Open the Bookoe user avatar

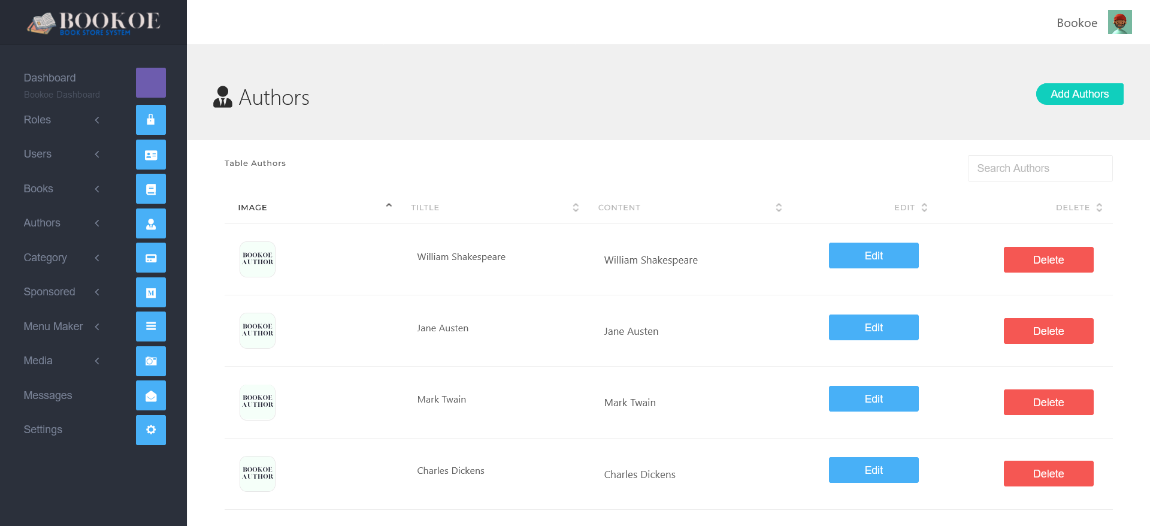[x=1119, y=23]
